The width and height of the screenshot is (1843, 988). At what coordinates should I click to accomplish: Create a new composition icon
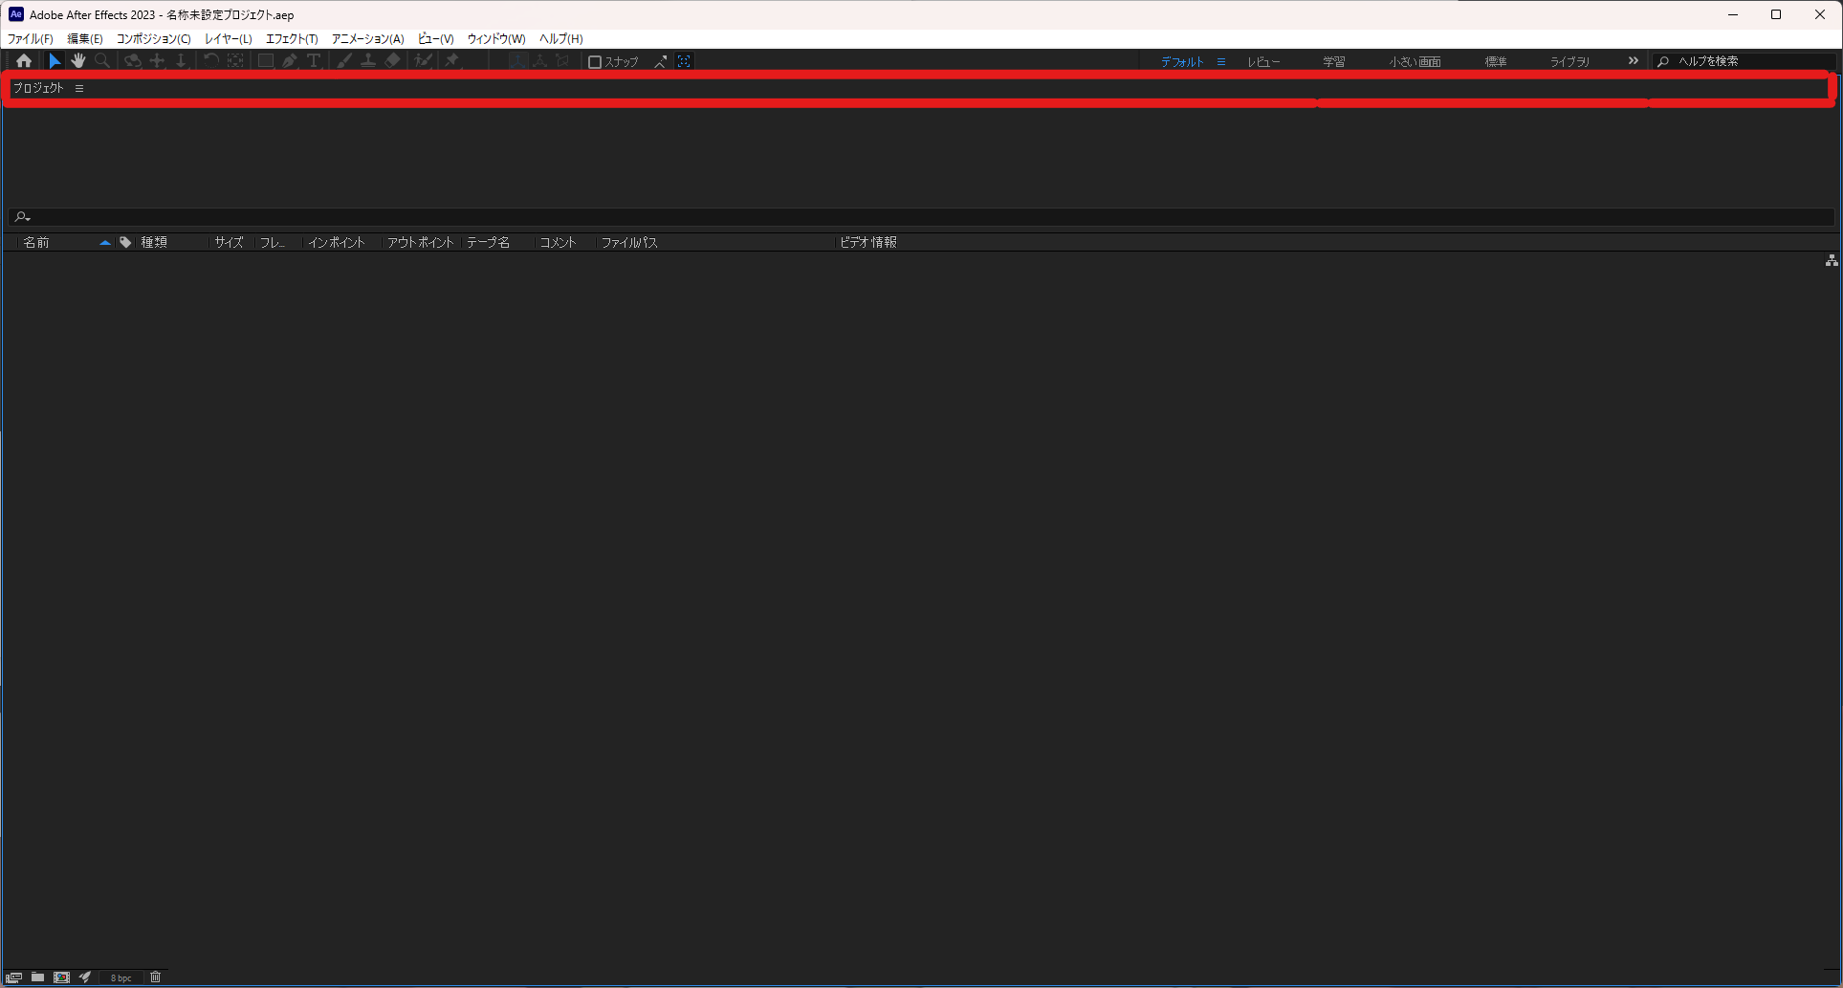pyautogui.click(x=61, y=977)
